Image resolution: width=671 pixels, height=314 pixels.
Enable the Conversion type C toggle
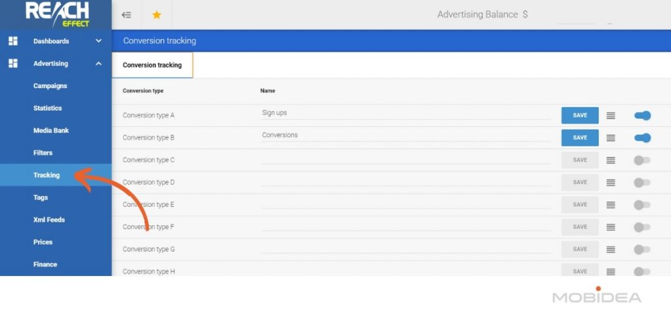642,160
